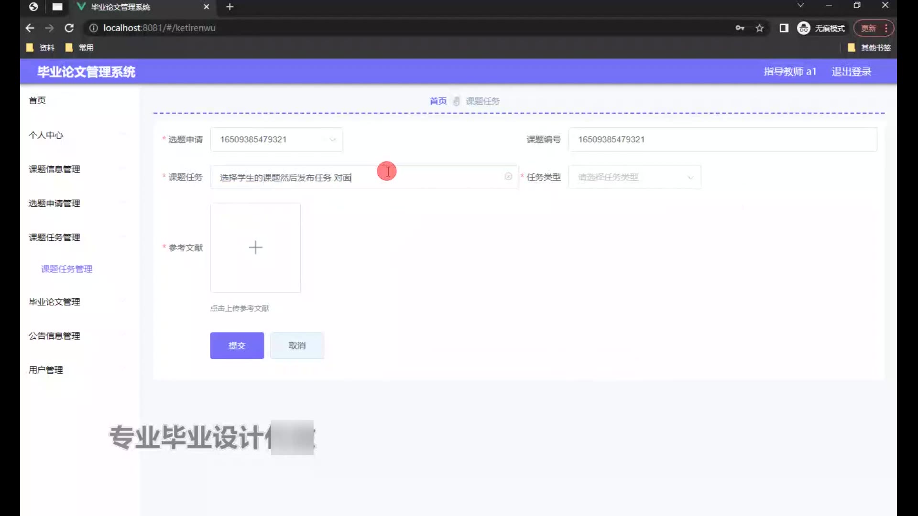This screenshot has height=516, width=918.
Task: Open 其他书签 folder
Action: 869,48
